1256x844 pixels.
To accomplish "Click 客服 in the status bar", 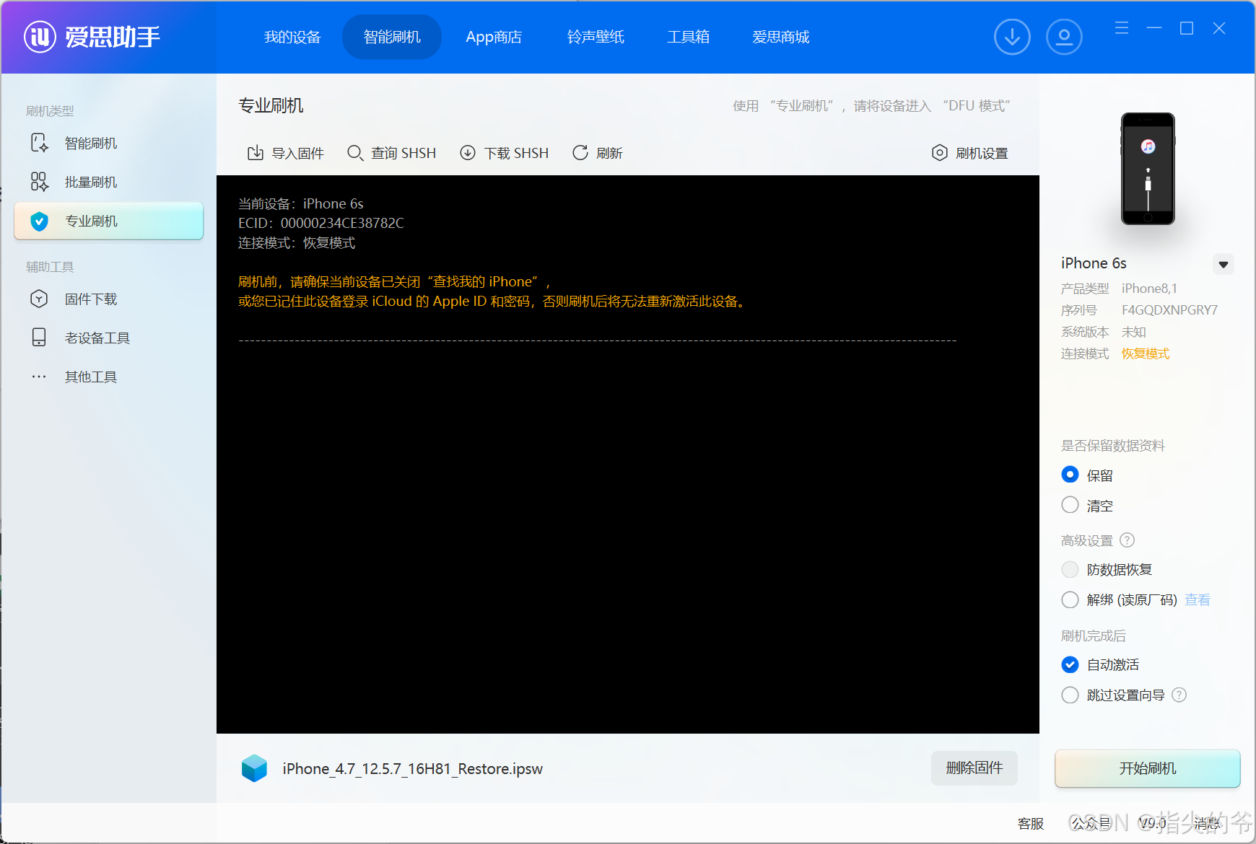I will 1031,823.
